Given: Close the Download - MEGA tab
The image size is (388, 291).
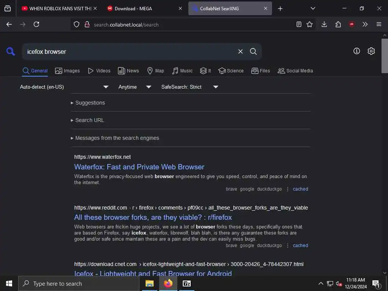Looking at the screenshot, I should click(180, 8).
